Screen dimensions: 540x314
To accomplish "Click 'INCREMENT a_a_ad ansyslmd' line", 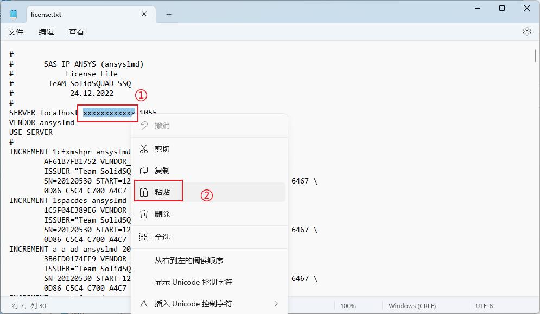I will (70, 250).
